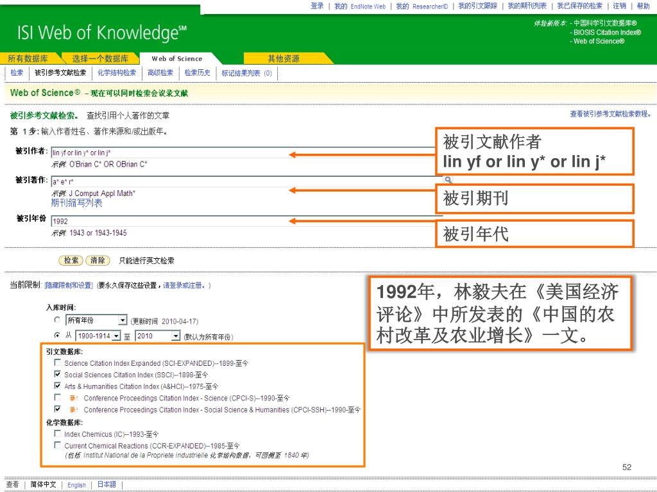This screenshot has width=657, height=492.
Task: Switch to 选择一个数据库 tab
Action: (101, 58)
